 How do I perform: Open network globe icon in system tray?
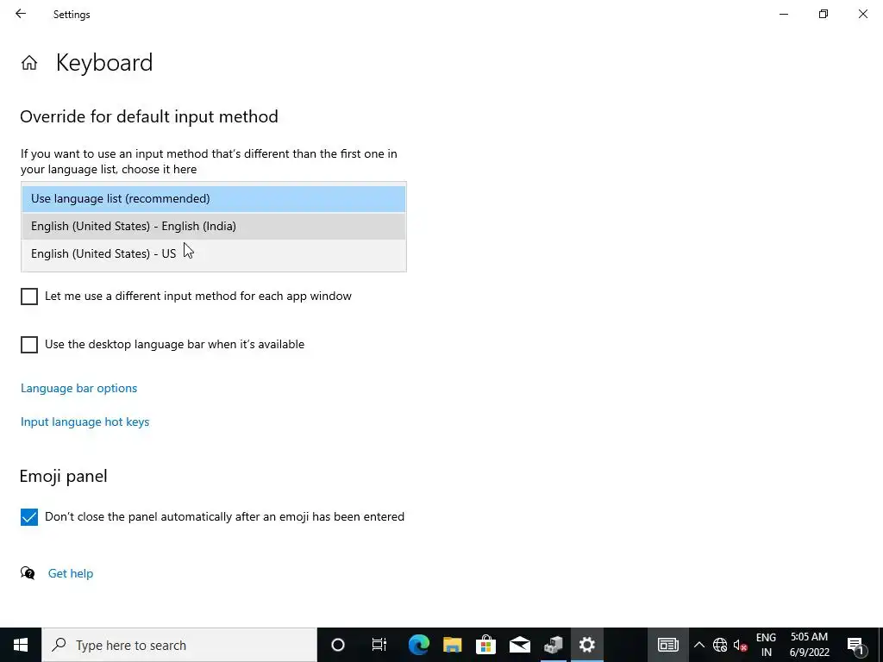coord(720,645)
